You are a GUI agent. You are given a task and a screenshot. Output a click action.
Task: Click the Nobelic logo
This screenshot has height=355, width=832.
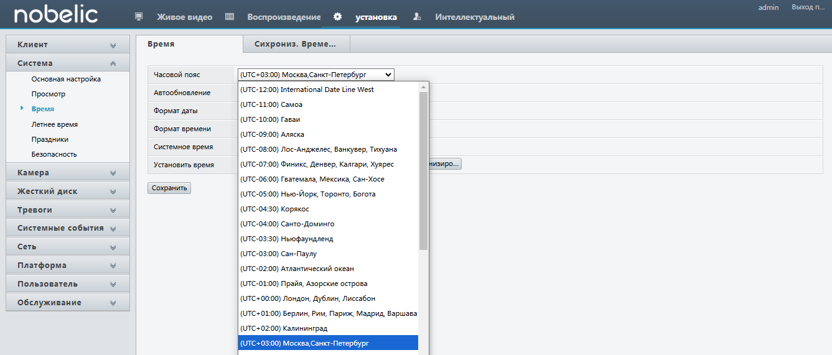point(56,14)
